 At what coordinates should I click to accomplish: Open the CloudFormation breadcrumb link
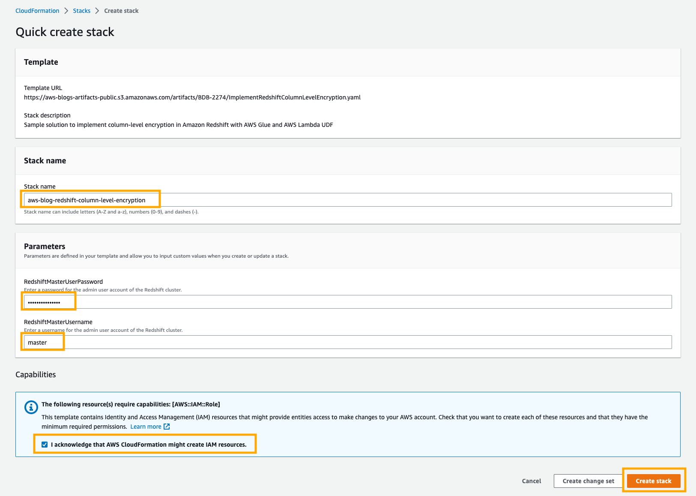point(37,11)
